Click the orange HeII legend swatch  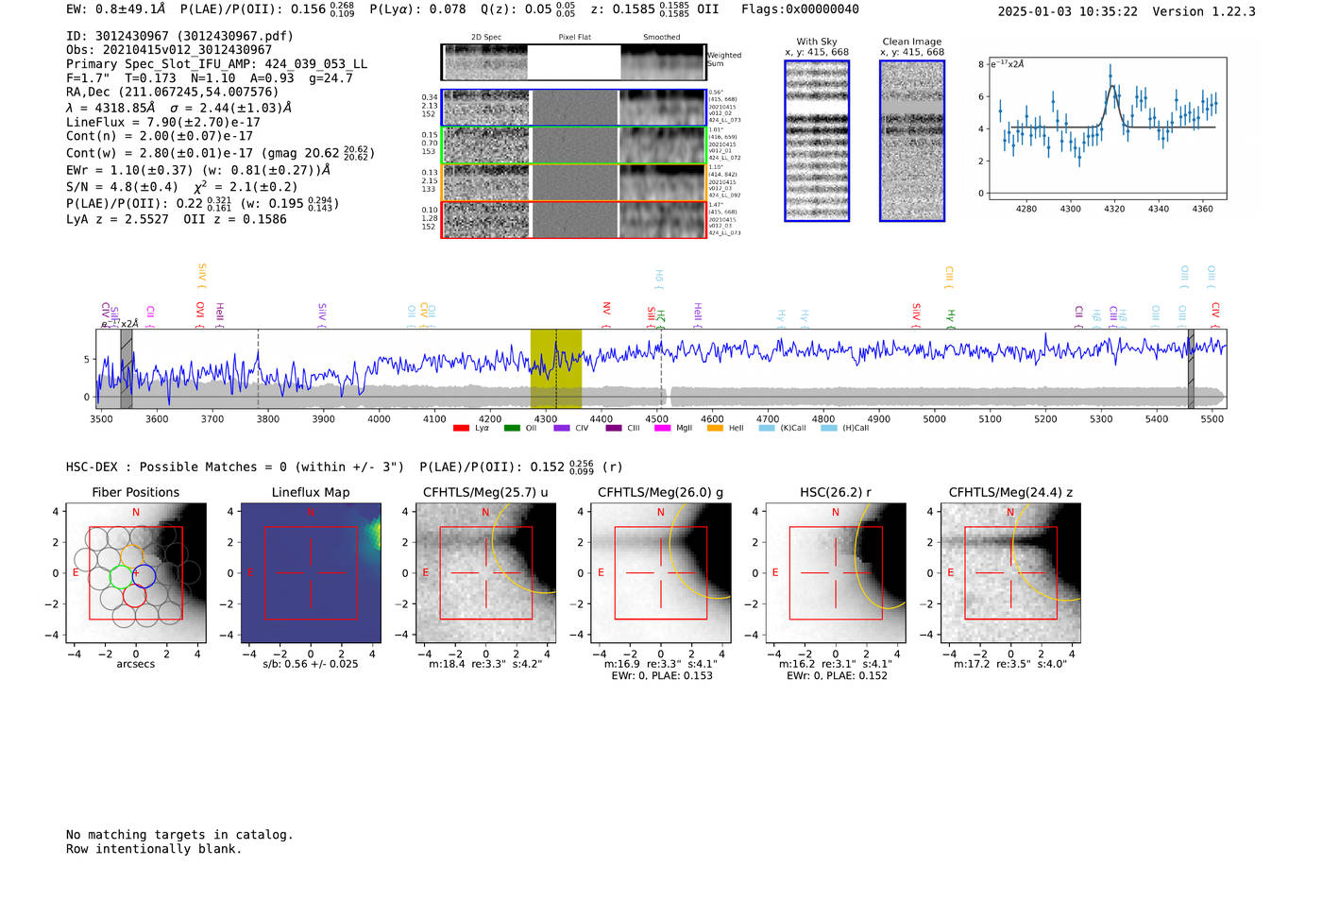tap(715, 429)
